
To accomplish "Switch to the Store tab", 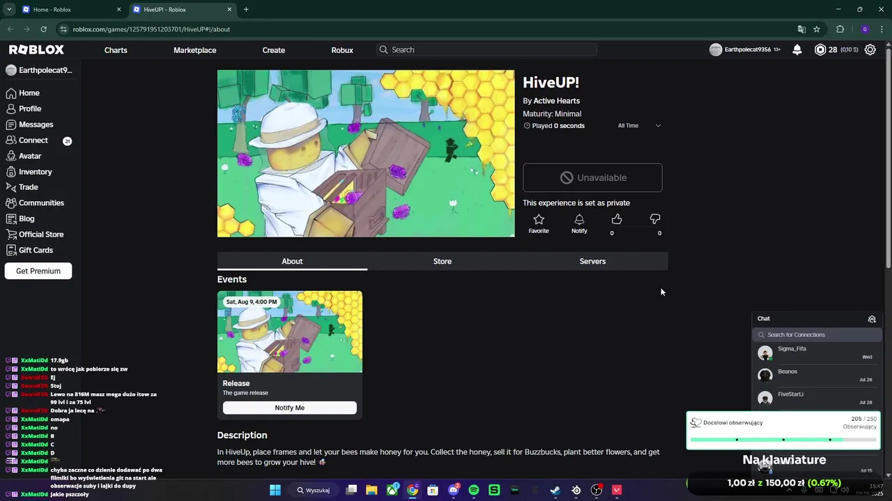I will (443, 261).
